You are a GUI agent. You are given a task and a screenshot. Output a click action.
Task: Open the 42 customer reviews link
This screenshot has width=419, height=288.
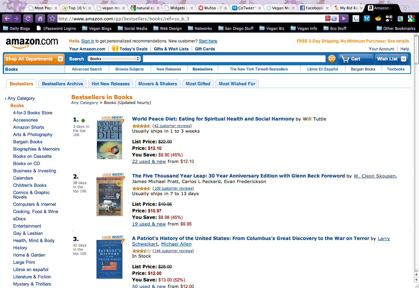click(172, 126)
